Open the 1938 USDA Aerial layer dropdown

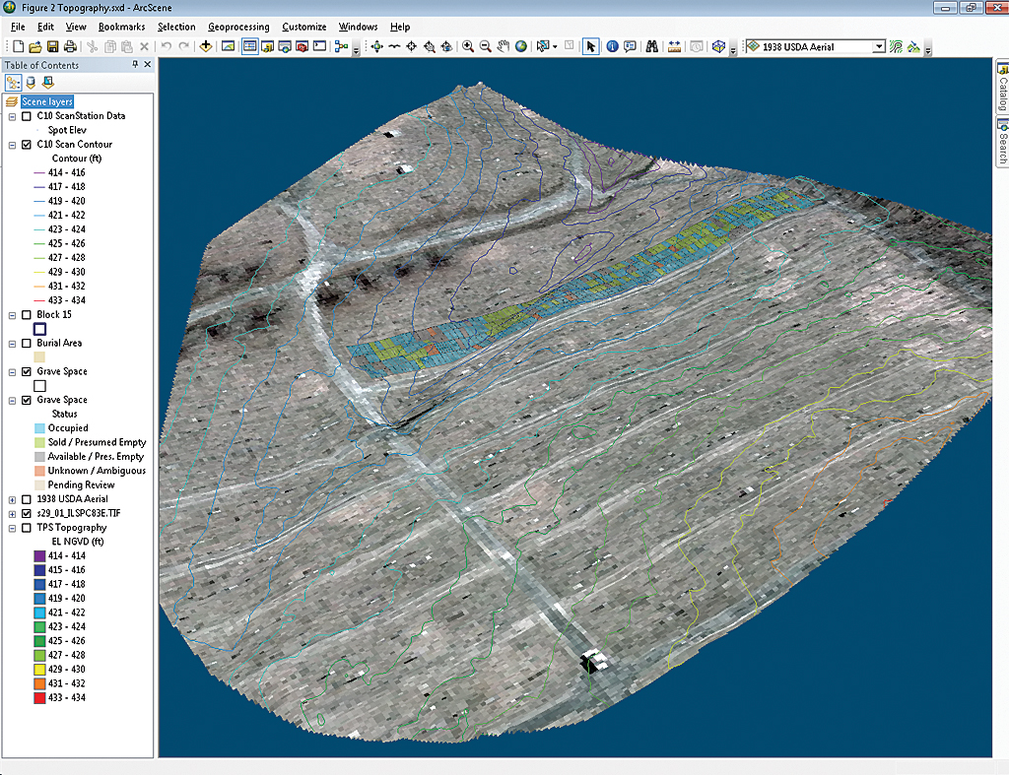878,46
